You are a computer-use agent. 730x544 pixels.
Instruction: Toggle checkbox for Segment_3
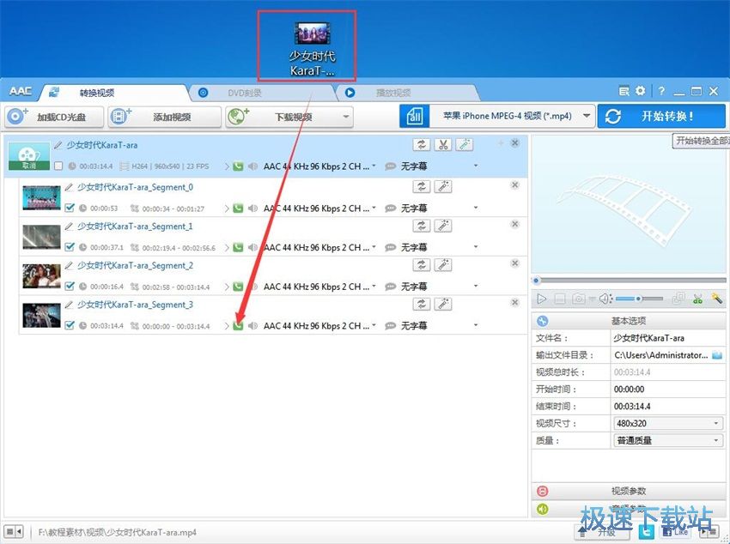pos(70,324)
